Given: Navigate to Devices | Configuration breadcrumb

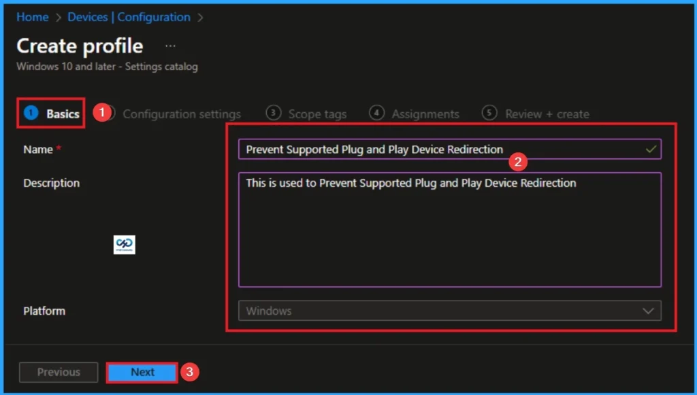Looking at the screenshot, I should click(129, 17).
